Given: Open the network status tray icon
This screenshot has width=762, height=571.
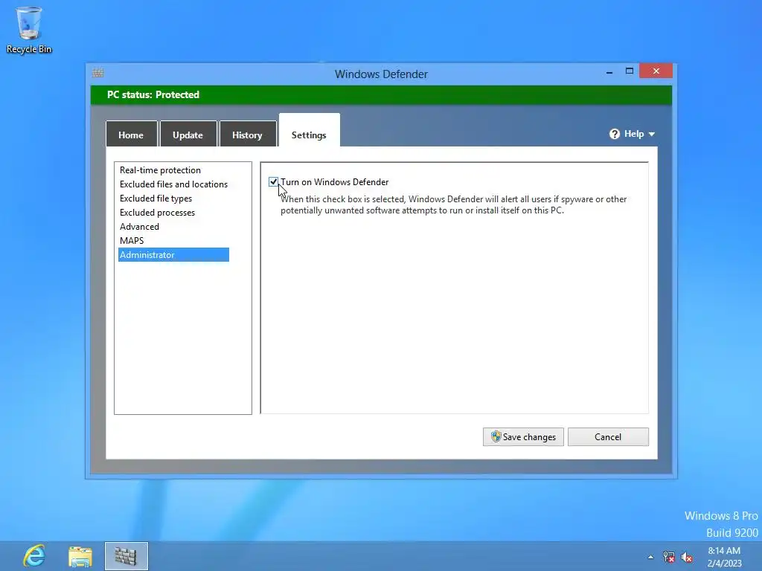Looking at the screenshot, I should 669,557.
